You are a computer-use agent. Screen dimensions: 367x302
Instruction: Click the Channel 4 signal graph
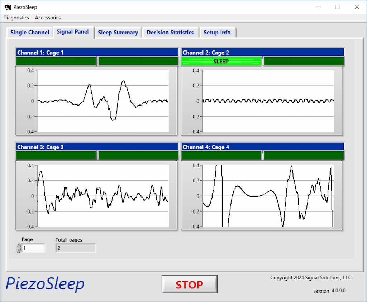[268, 196]
